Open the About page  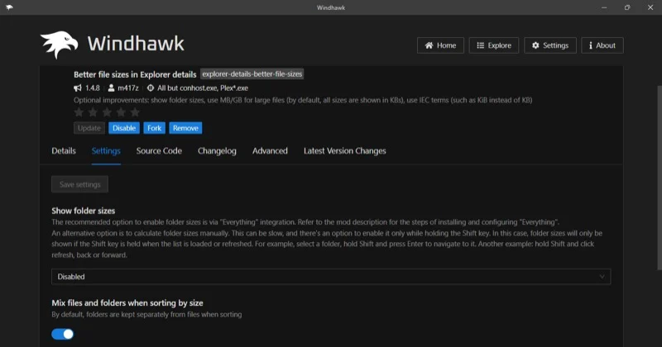pos(602,45)
